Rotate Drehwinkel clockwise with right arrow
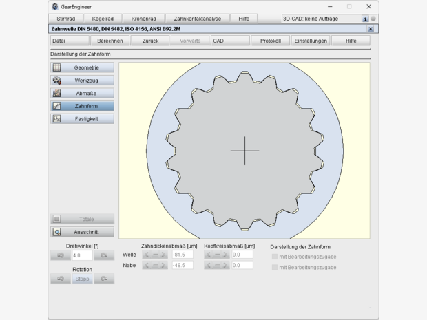 104,255
